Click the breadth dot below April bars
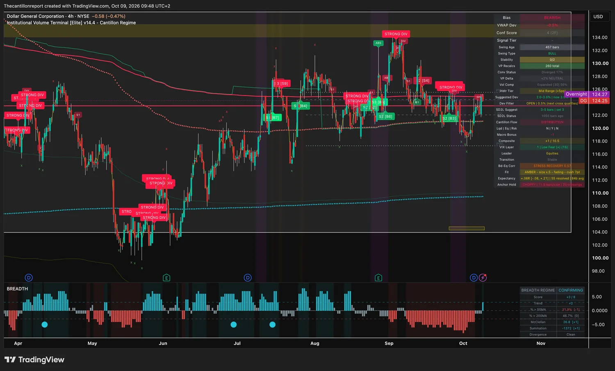 (45, 325)
